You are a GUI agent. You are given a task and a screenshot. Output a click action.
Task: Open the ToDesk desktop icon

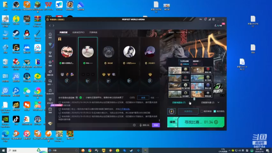pos(59,6)
